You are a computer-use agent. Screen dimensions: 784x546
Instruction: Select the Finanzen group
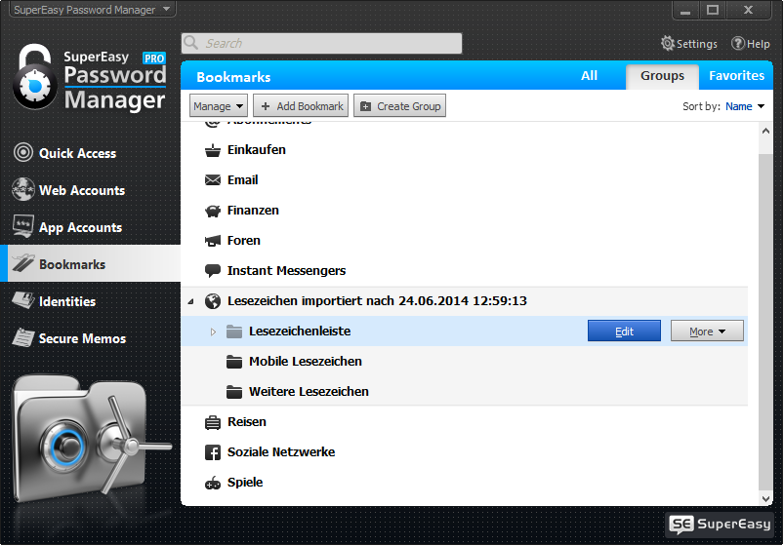pyautogui.click(x=464, y=211)
